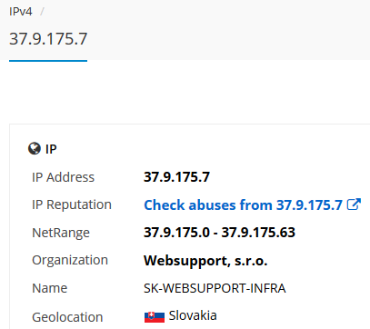Click the external link arrow icon

tap(354, 204)
